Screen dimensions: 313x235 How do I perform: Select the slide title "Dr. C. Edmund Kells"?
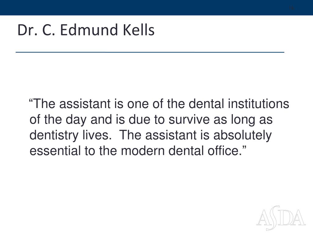86,30
